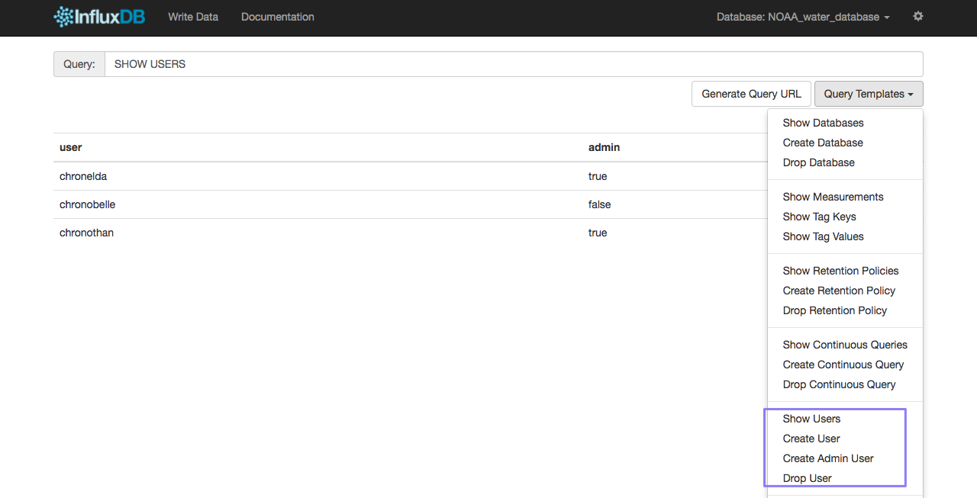
Task: Click into the SHOW USERS query field
Action: point(513,64)
